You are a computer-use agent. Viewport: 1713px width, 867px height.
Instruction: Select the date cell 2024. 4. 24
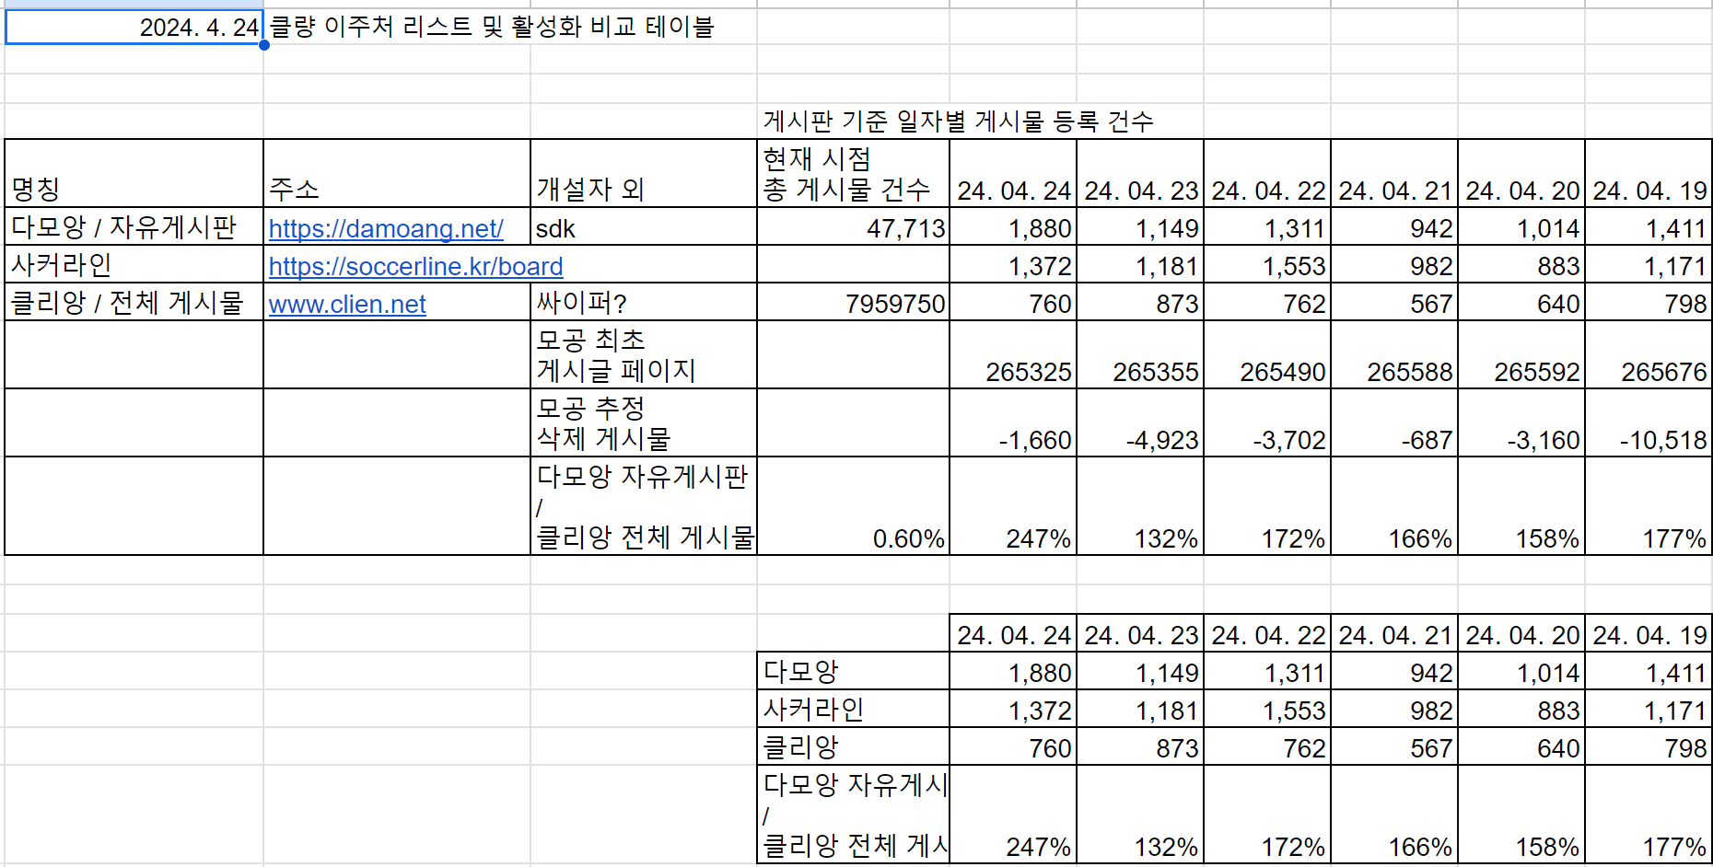134,27
